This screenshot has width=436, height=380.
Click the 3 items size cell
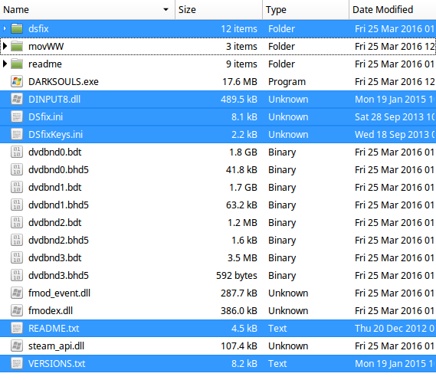tap(241, 46)
